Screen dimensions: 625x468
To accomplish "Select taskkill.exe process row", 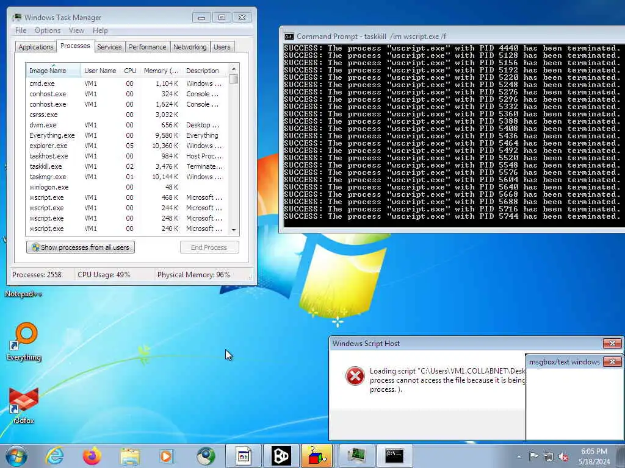I will (127, 166).
